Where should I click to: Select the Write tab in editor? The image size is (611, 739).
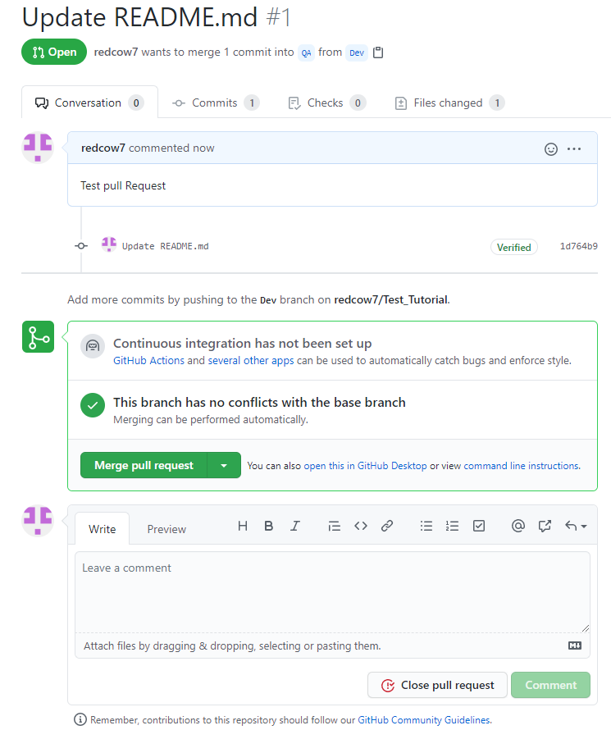[103, 529]
